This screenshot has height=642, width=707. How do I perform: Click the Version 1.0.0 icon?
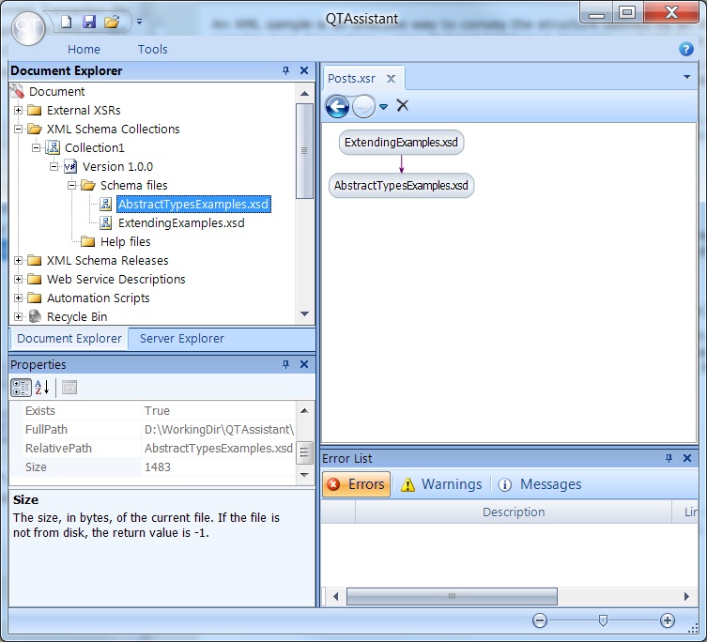point(70,166)
